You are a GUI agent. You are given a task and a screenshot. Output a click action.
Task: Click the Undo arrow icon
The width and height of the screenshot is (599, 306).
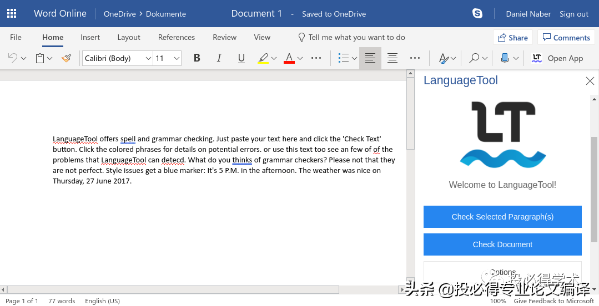(x=13, y=58)
